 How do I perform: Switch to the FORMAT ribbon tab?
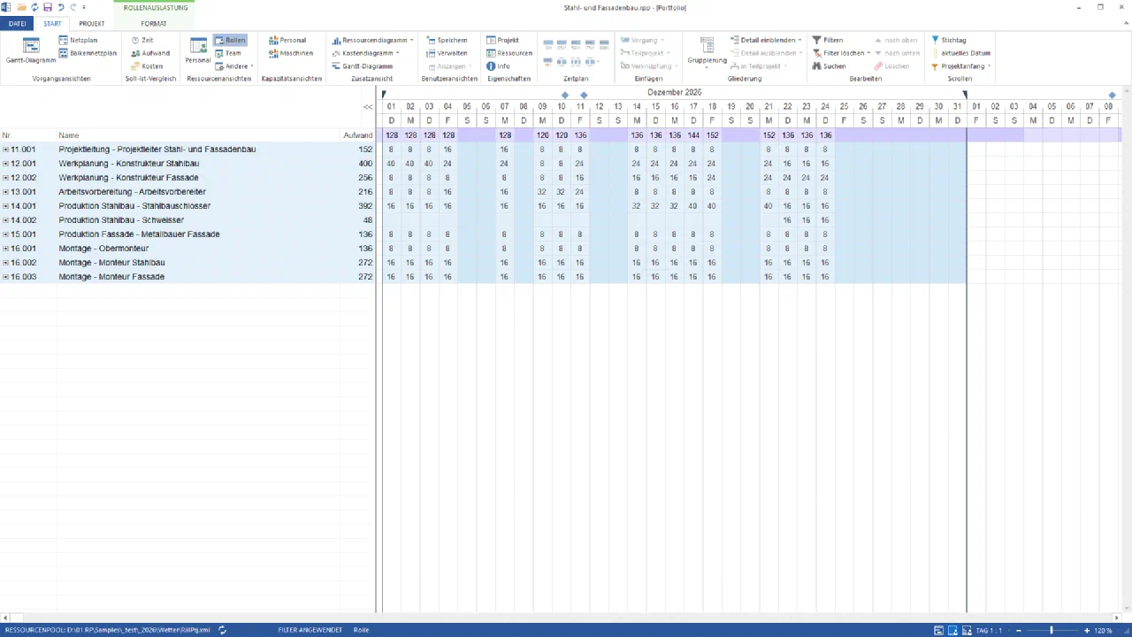153,24
